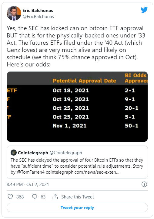The width and height of the screenshot is (154, 219).
Task: Open the 8:49 PM Oct 2, 2021 timestamp
Action: point(28,185)
